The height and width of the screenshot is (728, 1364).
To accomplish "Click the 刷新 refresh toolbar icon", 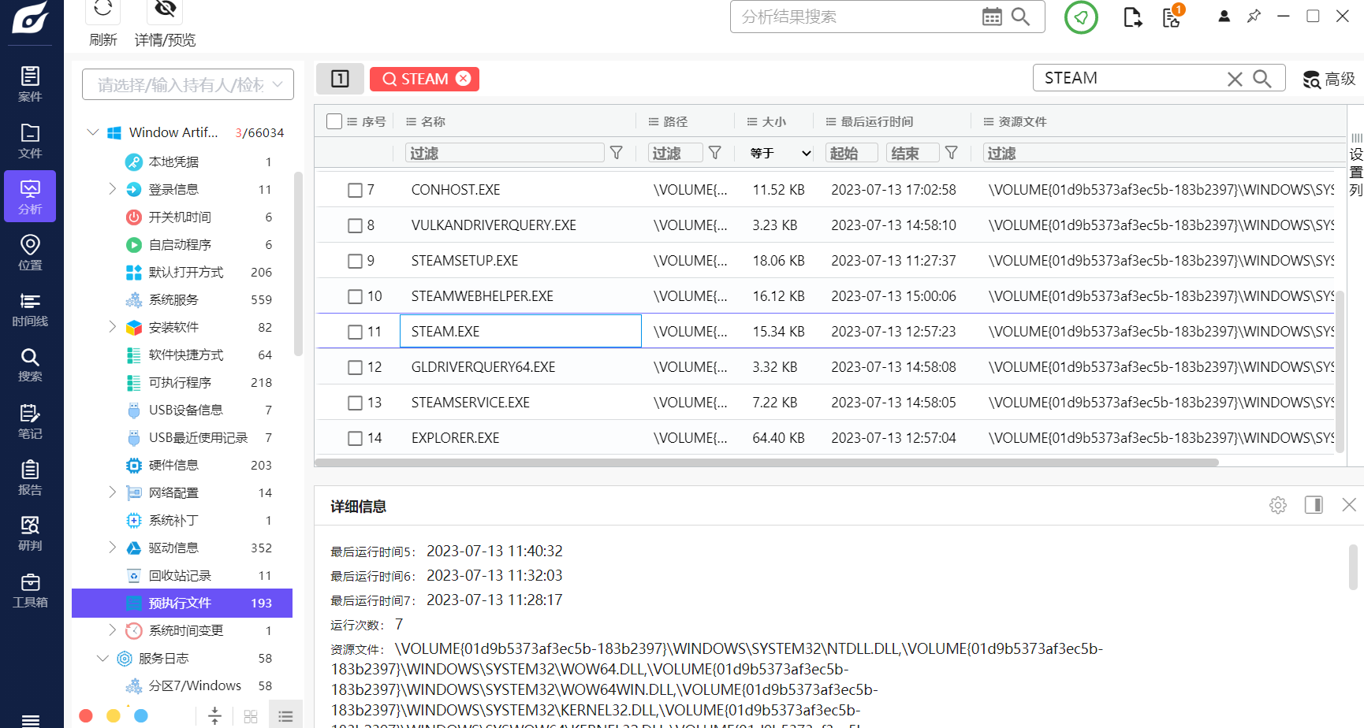I will (102, 9).
